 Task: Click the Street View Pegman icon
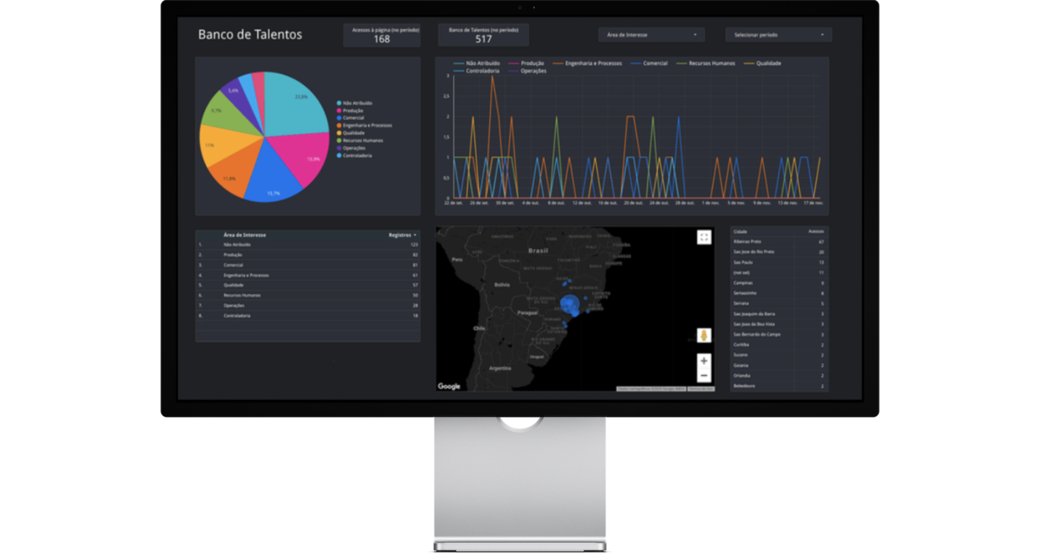point(704,335)
